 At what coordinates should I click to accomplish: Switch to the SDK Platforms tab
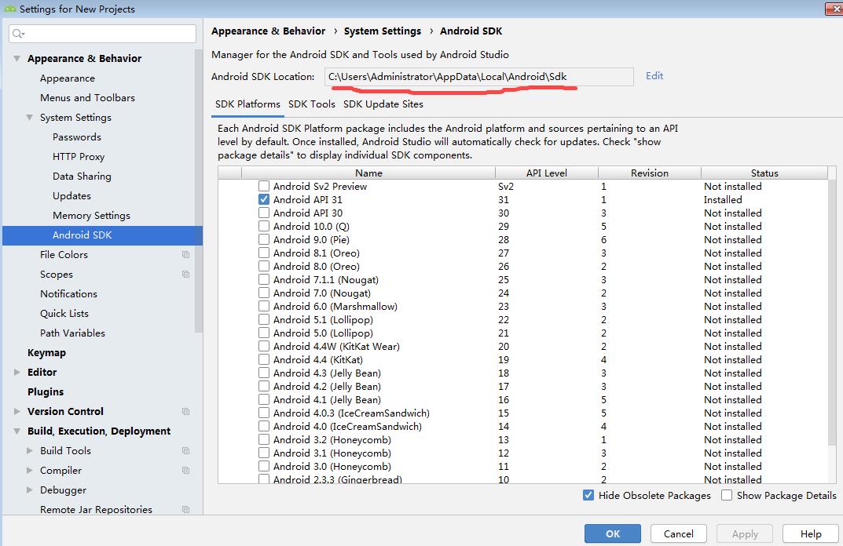pyautogui.click(x=247, y=104)
